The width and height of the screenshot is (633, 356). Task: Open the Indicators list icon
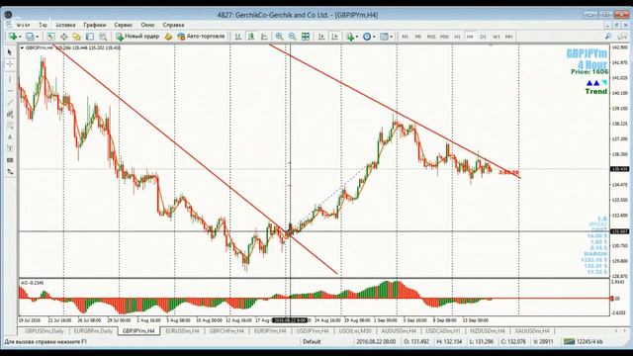point(350,37)
